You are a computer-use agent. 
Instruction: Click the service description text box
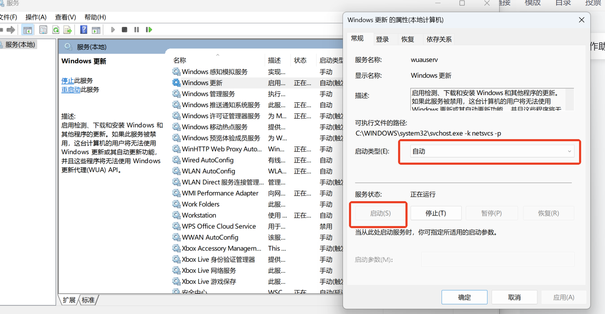click(492, 100)
